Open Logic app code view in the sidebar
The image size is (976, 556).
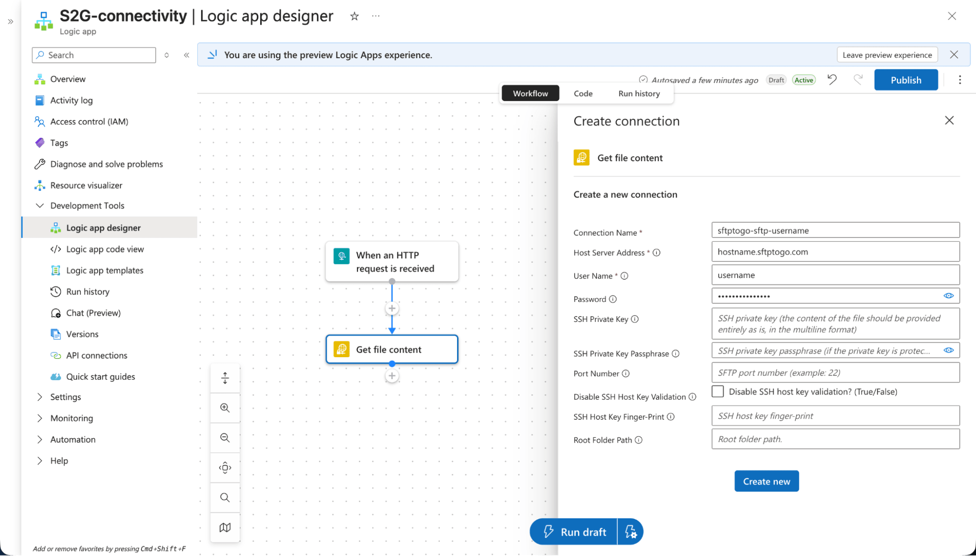coord(105,249)
